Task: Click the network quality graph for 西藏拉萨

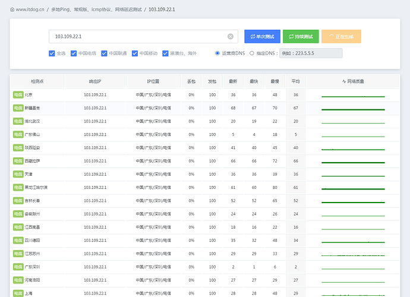Action: [353, 163]
